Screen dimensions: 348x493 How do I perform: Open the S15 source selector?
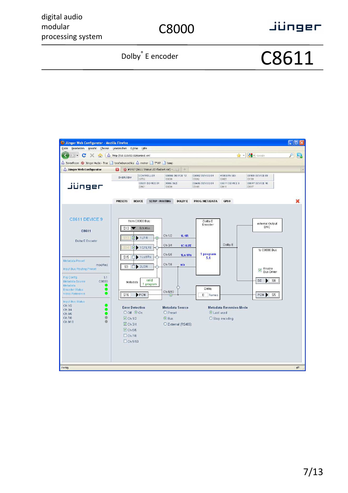[x=126, y=257]
